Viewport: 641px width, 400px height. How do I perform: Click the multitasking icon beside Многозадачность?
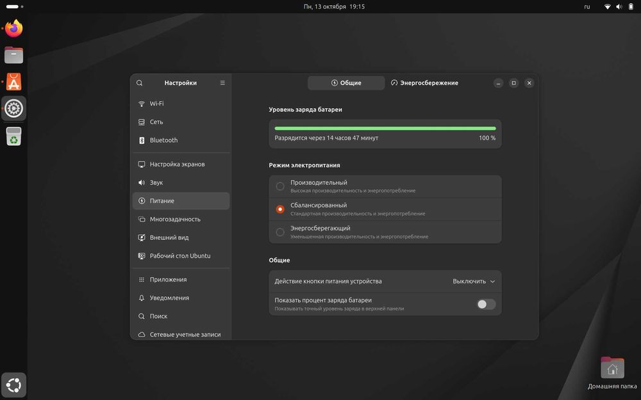click(x=142, y=219)
